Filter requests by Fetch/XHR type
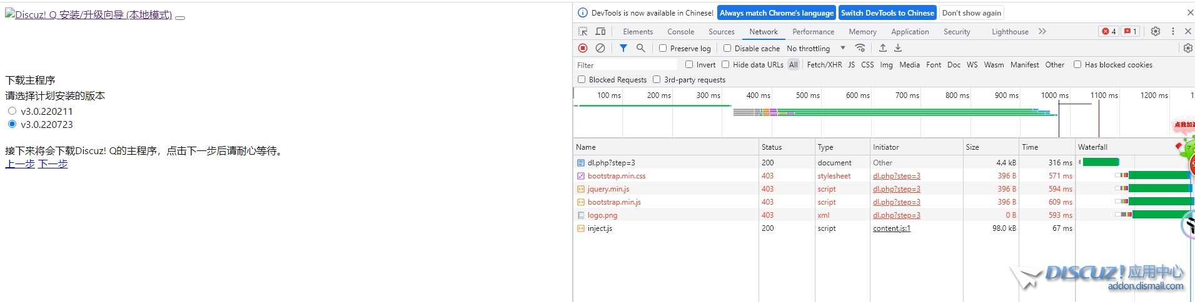 point(824,64)
